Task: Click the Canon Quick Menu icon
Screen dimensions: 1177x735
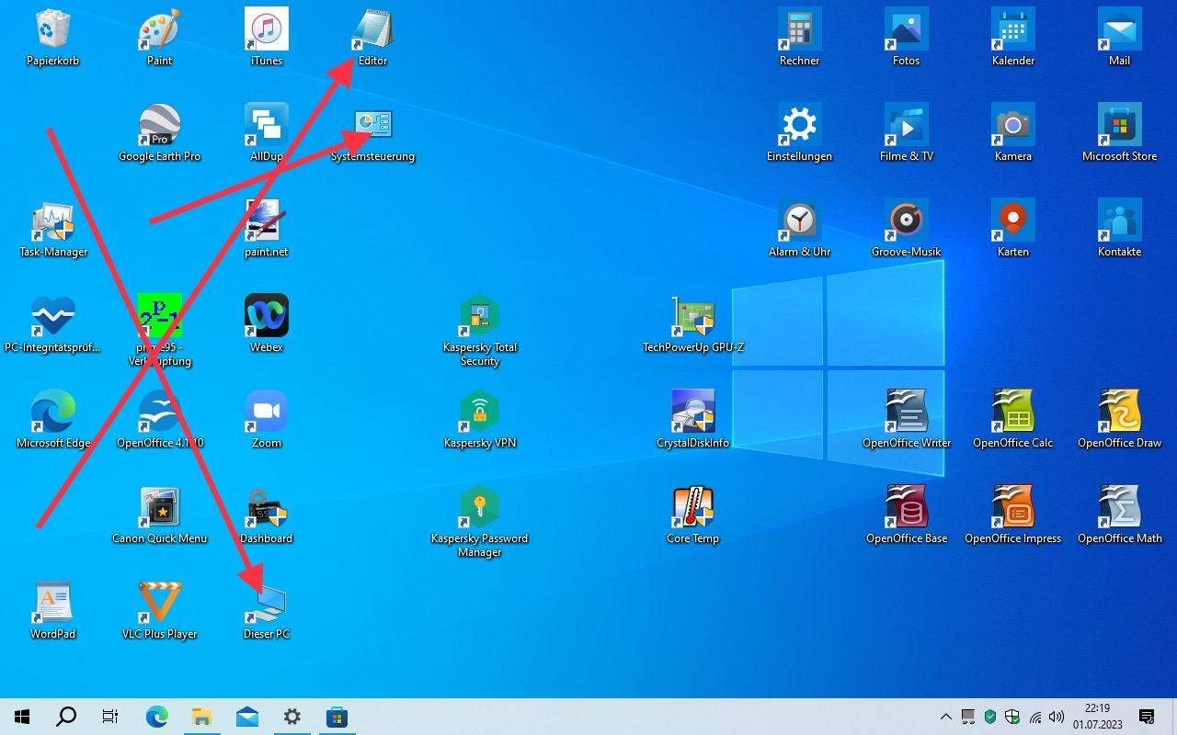Action: pyautogui.click(x=159, y=508)
